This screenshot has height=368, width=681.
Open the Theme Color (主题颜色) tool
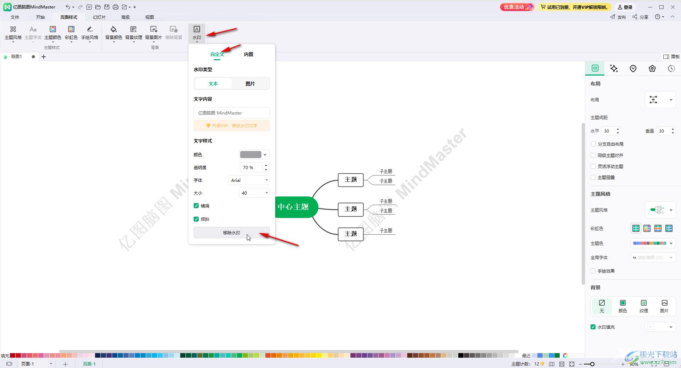53,33
